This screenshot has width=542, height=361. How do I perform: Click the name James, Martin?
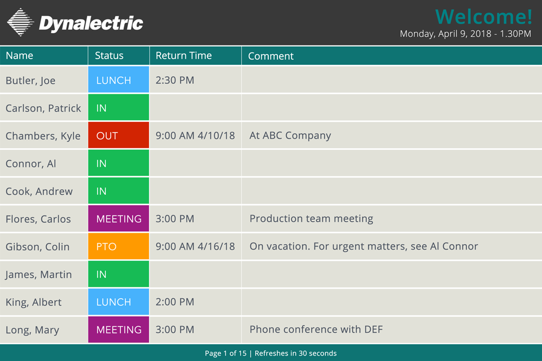pos(38,274)
